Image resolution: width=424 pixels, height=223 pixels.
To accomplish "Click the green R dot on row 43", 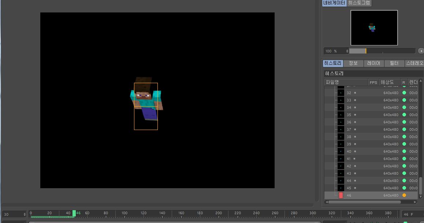I will tap(404, 173).
